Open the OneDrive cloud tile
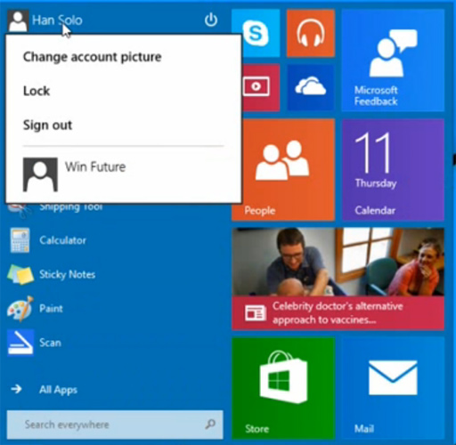The height and width of the screenshot is (445, 456). 311,87
